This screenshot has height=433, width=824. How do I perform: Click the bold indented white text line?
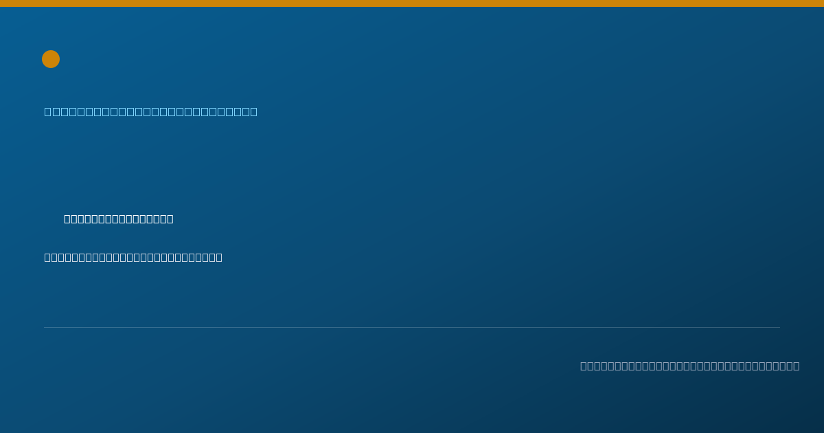point(119,219)
